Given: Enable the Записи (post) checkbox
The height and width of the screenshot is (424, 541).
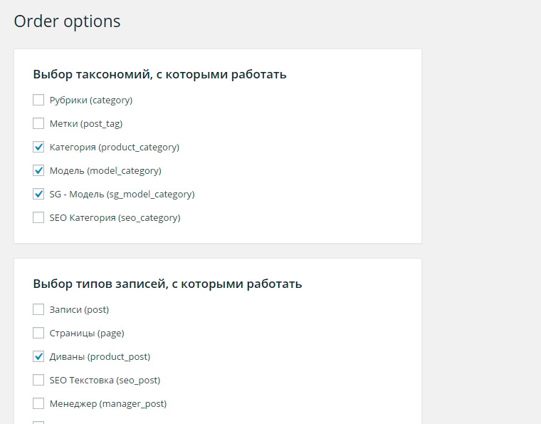Looking at the screenshot, I should [38, 309].
